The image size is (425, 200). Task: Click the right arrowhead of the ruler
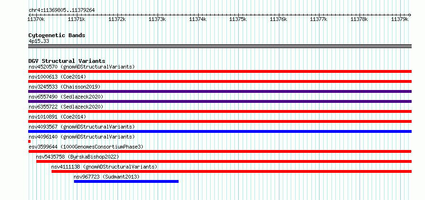click(410, 15)
